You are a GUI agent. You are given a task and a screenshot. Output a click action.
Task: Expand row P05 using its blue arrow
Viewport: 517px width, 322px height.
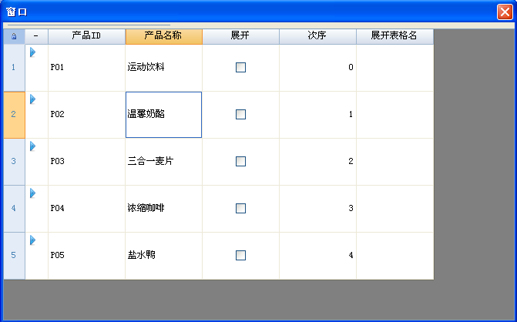pos(32,240)
